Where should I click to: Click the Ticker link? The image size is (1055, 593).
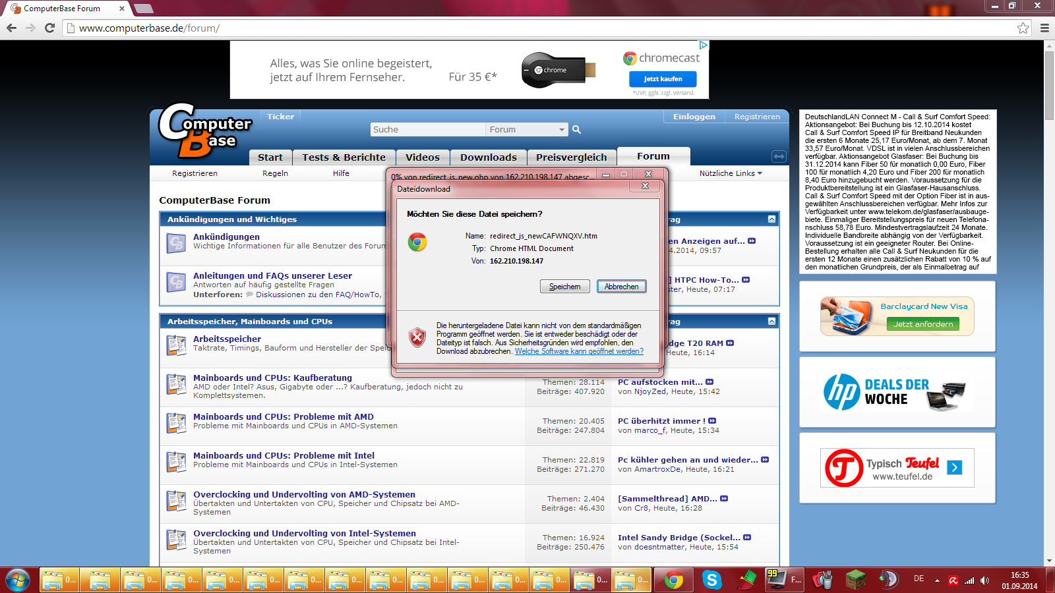[281, 117]
